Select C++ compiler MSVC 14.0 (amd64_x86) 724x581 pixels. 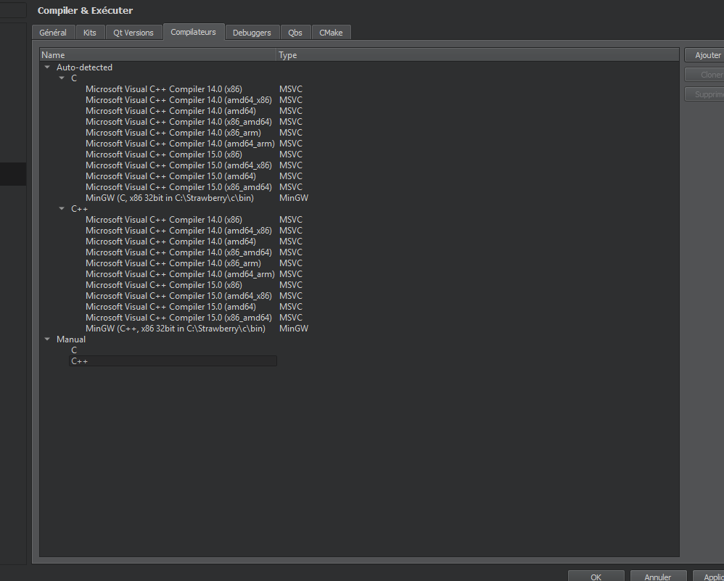coord(178,231)
